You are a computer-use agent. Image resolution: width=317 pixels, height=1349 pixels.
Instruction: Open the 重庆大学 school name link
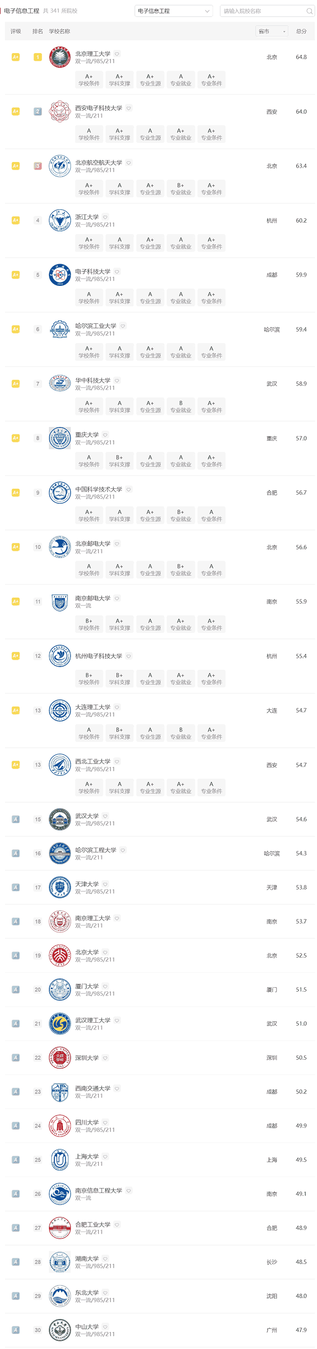point(86,435)
